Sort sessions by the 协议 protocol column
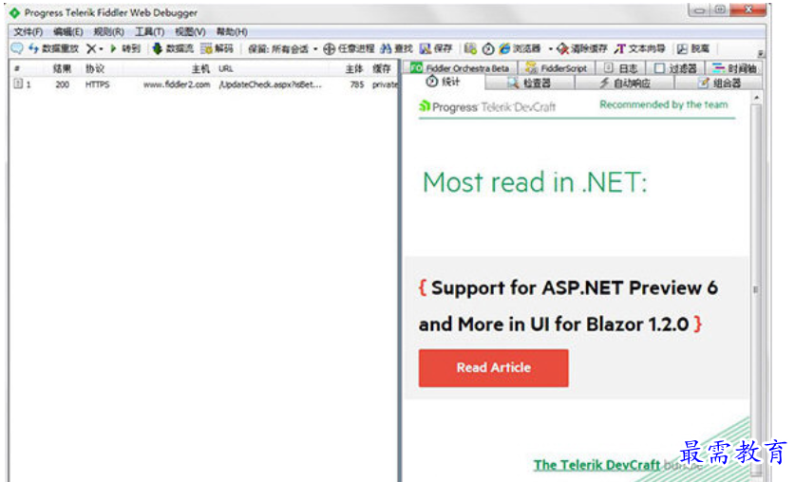 click(x=94, y=68)
